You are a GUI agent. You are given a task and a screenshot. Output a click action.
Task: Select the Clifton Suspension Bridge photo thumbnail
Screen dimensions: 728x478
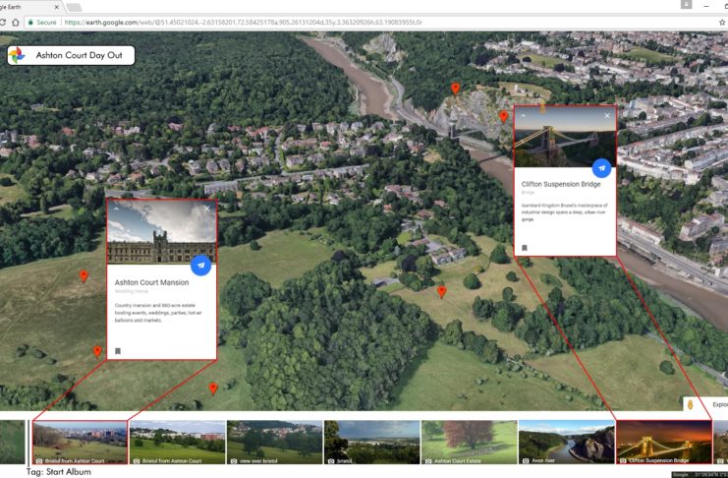(663, 442)
